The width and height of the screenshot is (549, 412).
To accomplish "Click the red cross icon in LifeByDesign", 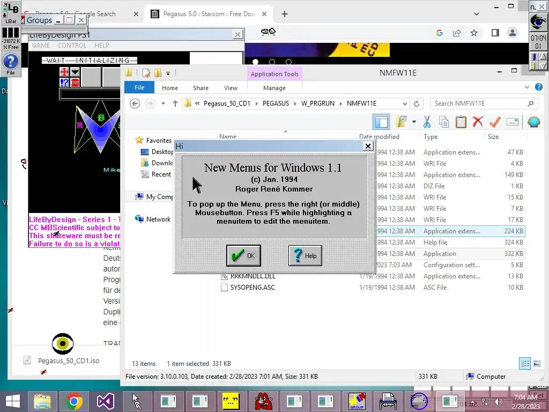I will pos(64,72).
